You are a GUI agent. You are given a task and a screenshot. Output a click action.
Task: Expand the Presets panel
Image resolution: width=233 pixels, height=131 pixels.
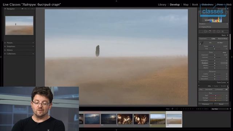[x=5, y=43]
